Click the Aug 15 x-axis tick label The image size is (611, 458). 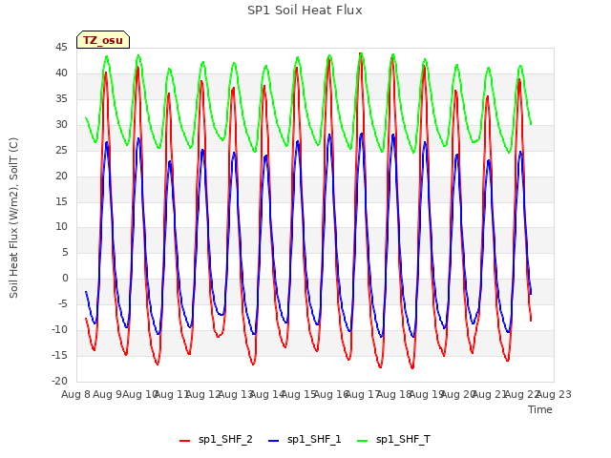pyautogui.click(x=299, y=394)
